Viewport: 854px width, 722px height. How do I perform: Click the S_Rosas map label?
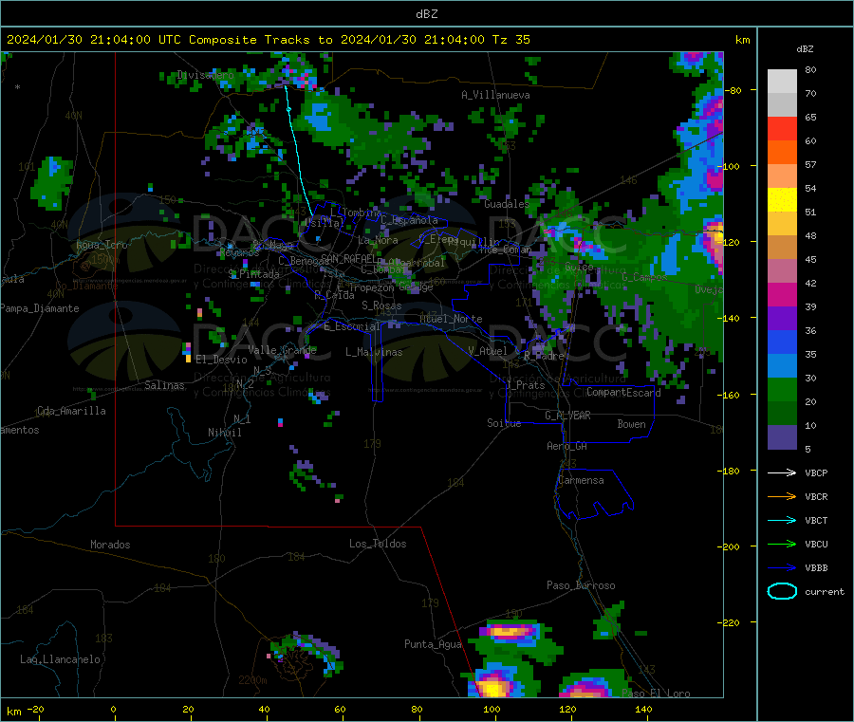click(381, 305)
